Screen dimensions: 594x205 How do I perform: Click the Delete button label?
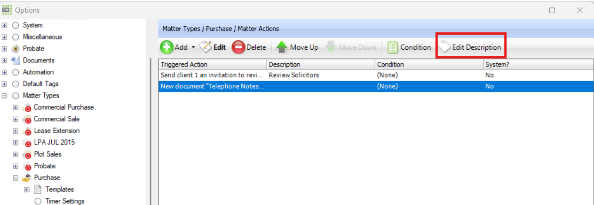(256, 47)
